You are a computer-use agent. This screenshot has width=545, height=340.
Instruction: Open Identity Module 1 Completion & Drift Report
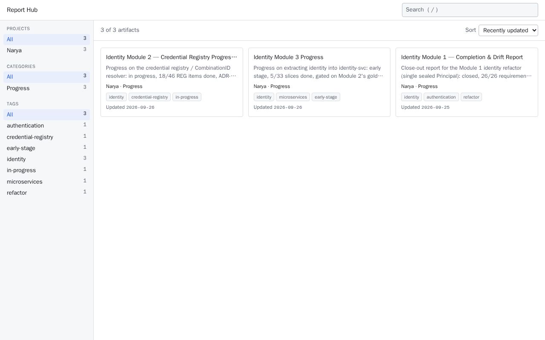click(462, 57)
